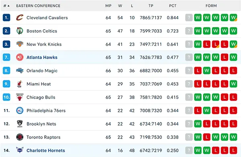Click the Toronto Raptors logo
Viewport: 241px width, 157px height.
pyautogui.click(x=20, y=137)
